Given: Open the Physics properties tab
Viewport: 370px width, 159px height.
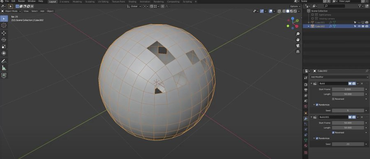Looking at the screenshot, I should tap(306, 129).
